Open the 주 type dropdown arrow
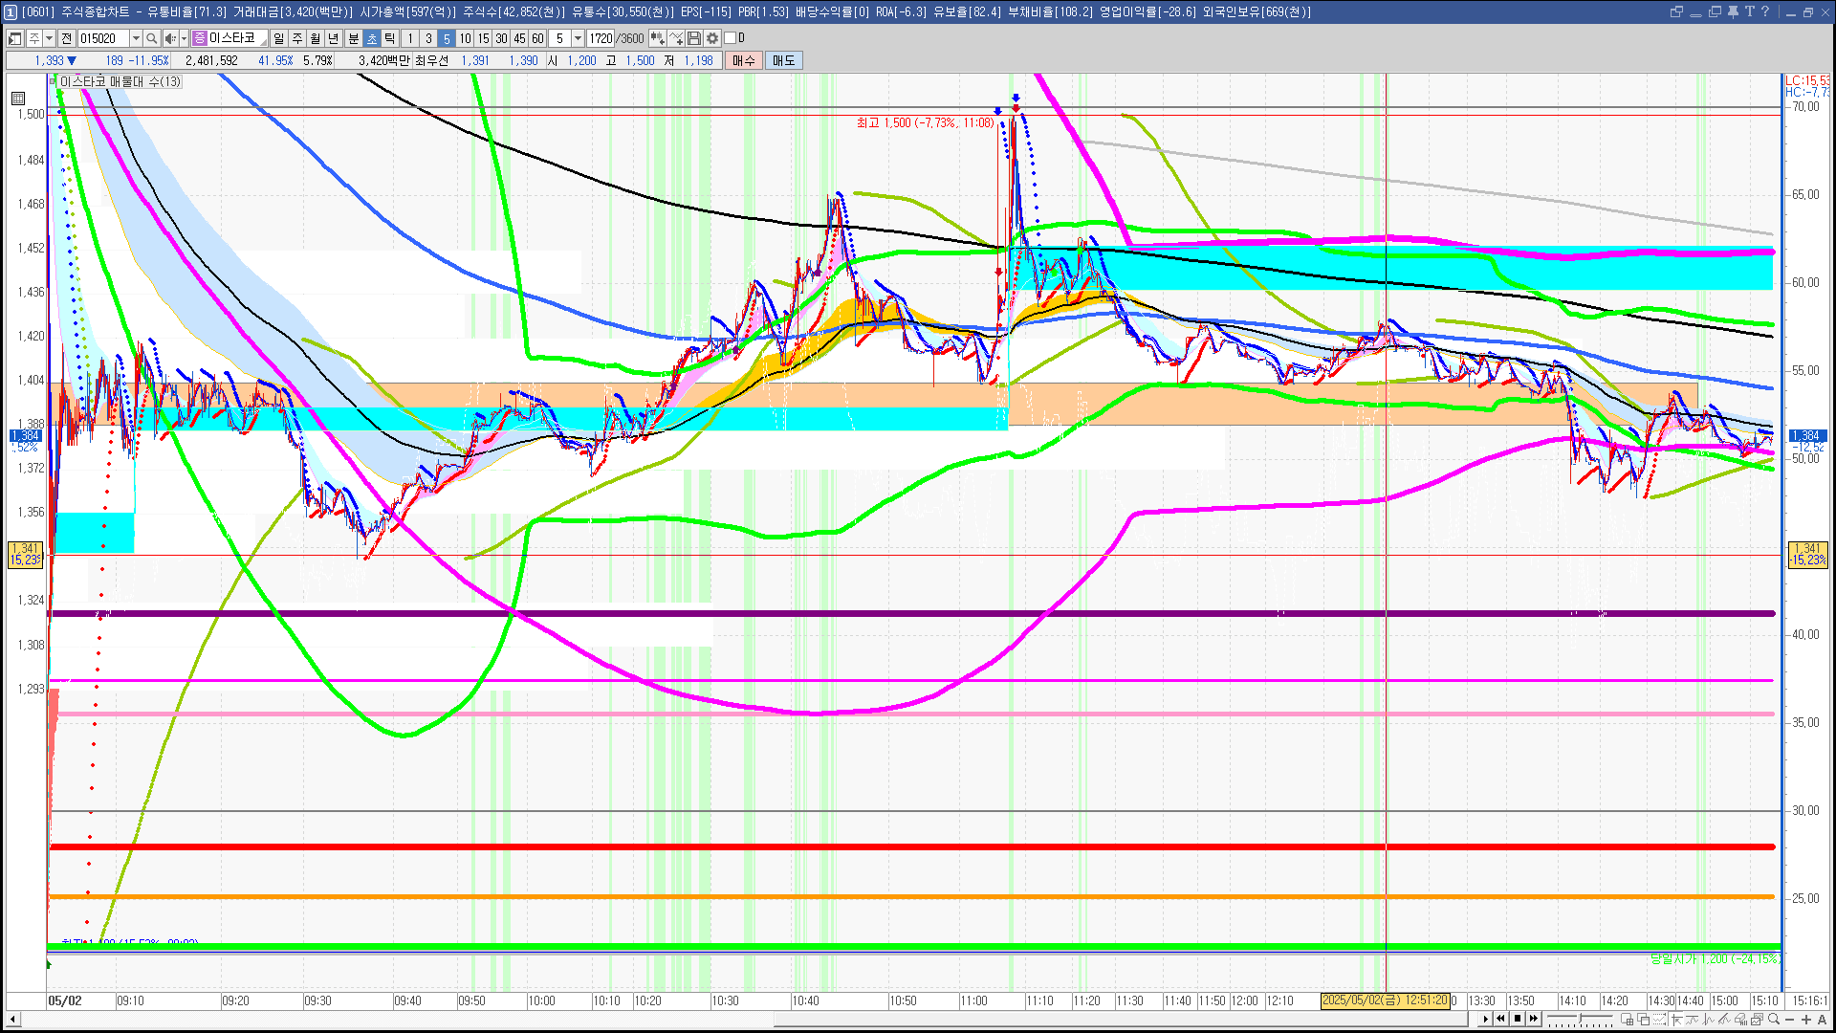 (49, 38)
